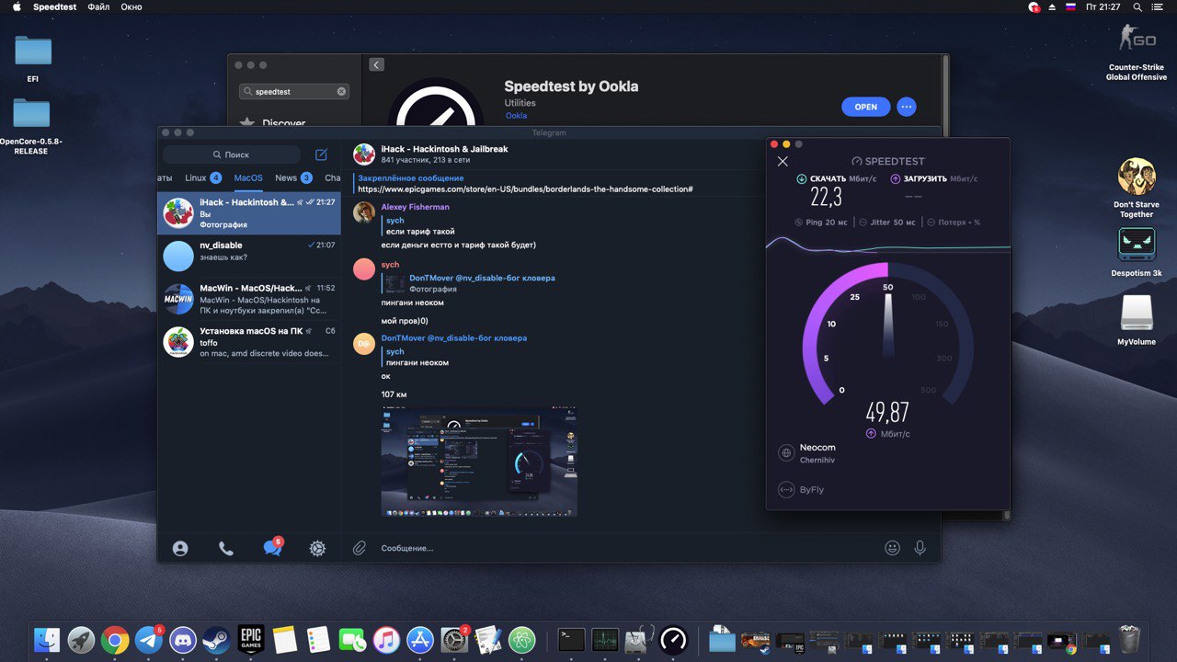Switch to News chat folder tab

pyautogui.click(x=293, y=177)
